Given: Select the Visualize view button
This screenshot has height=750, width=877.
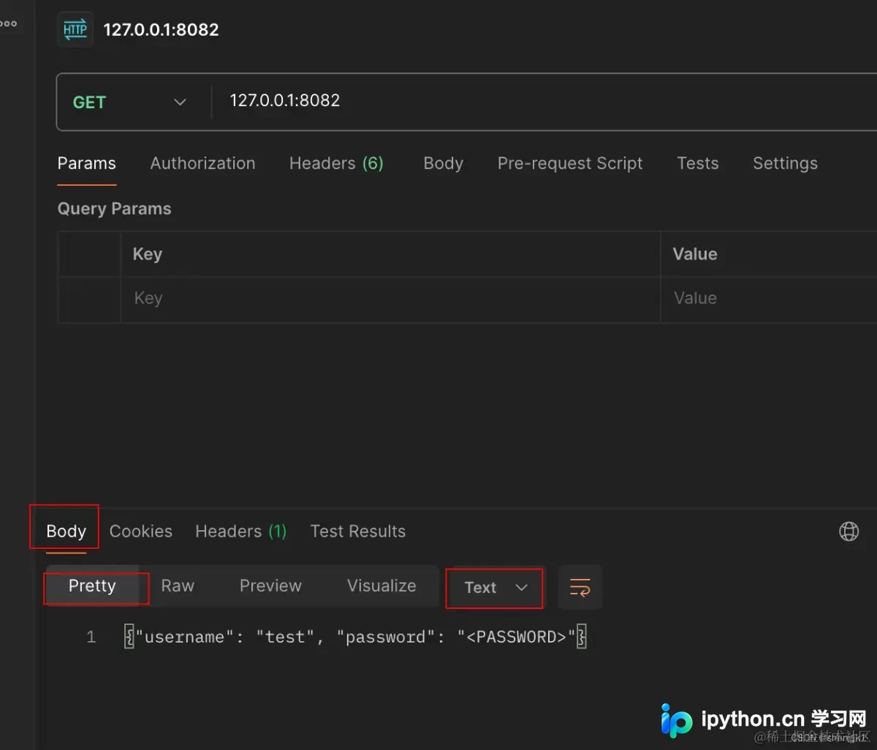Looking at the screenshot, I should (x=381, y=586).
